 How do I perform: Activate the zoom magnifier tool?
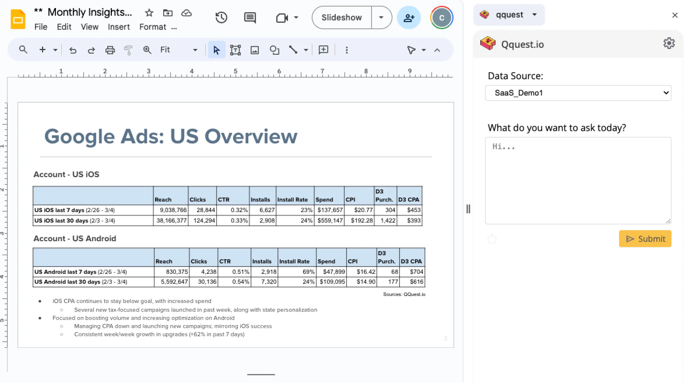click(x=147, y=50)
